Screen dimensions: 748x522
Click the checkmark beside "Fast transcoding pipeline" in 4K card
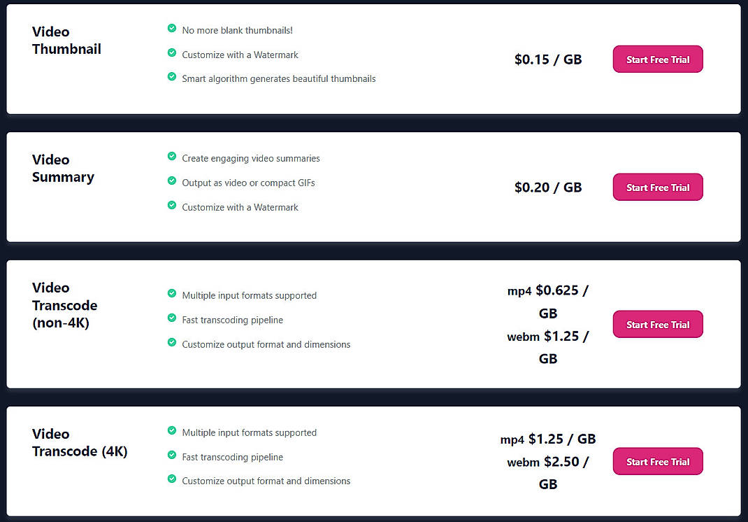pos(171,456)
